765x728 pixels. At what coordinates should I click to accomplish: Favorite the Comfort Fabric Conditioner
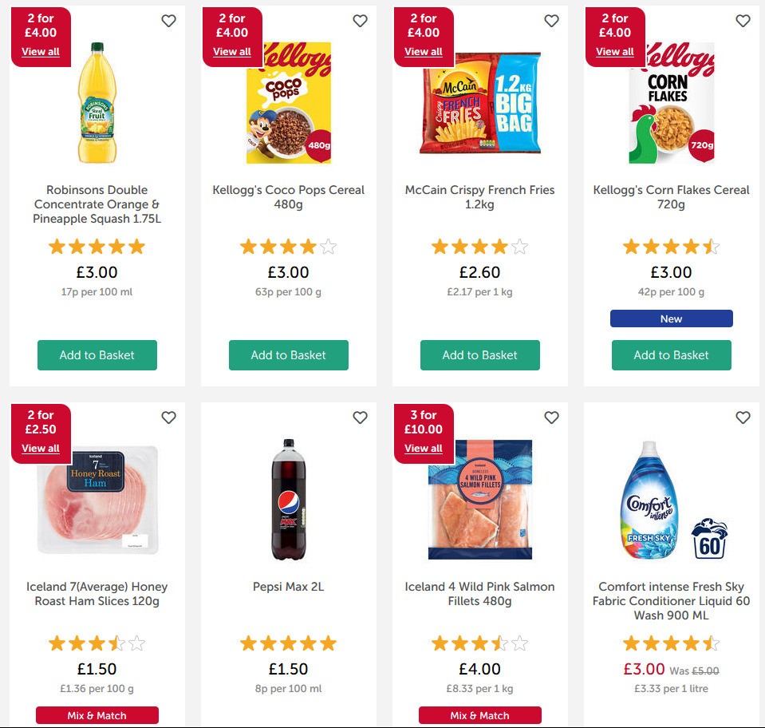(743, 417)
